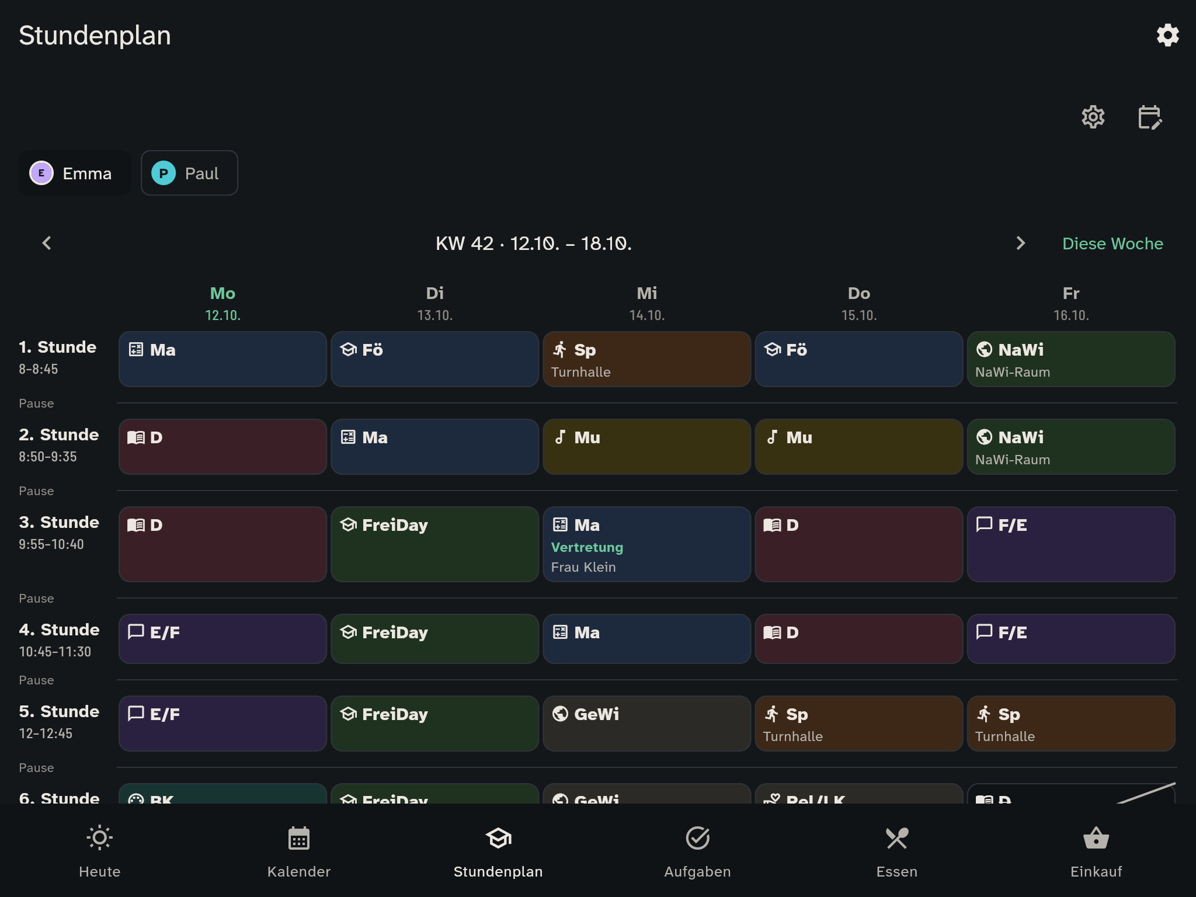Open the Einkauf tab
The width and height of the screenshot is (1196, 897).
(1096, 851)
